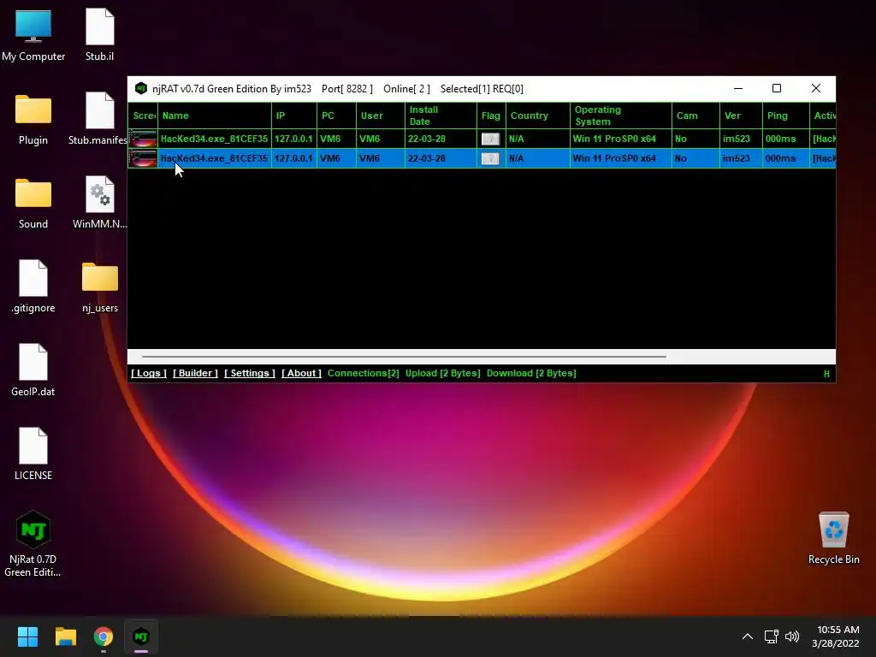The image size is (876, 657).
Task: Select the WinMM.N... gear file icon
Action: click(100, 203)
